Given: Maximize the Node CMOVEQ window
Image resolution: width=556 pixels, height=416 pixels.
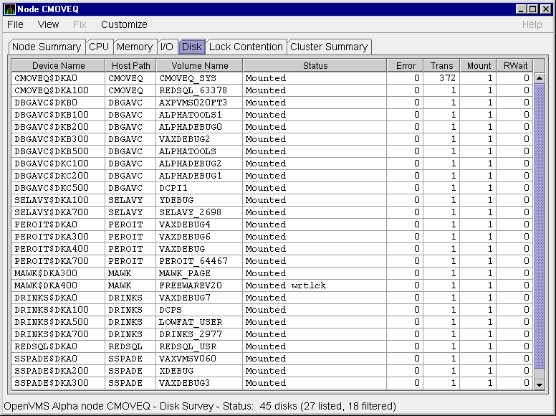Looking at the screenshot, I should point(533,9).
